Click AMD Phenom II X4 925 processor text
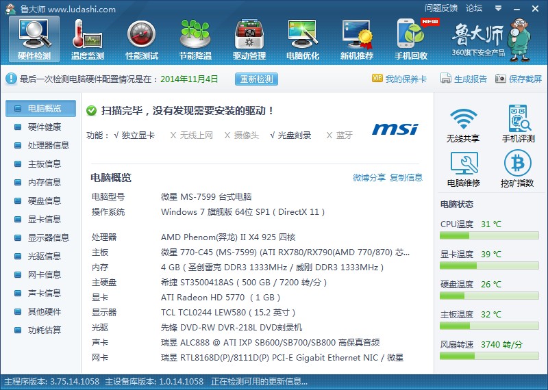Viewport: 548px width, 390px height. coord(228,237)
